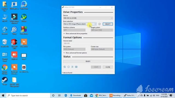Launch Icecream Screen Recorder desktop shortcut
This screenshot has width=175, height=98.
(14, 69)
